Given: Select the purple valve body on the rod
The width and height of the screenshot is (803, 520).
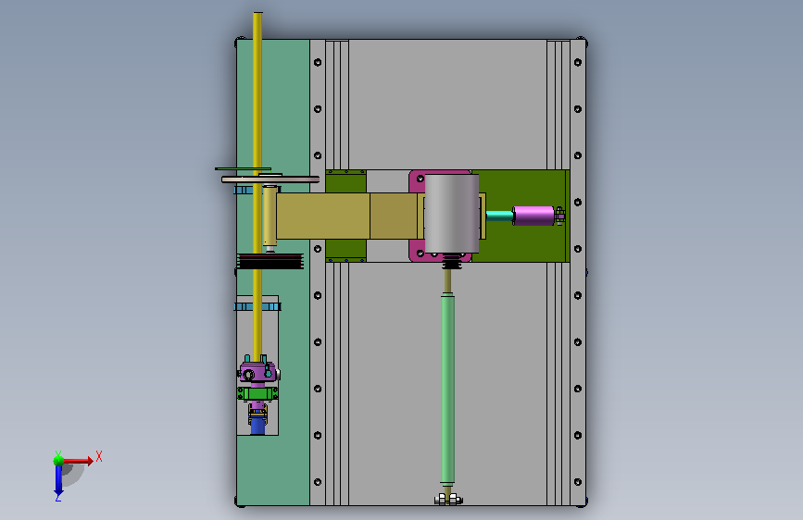Looking at the screenshot, I should point(258,372).
